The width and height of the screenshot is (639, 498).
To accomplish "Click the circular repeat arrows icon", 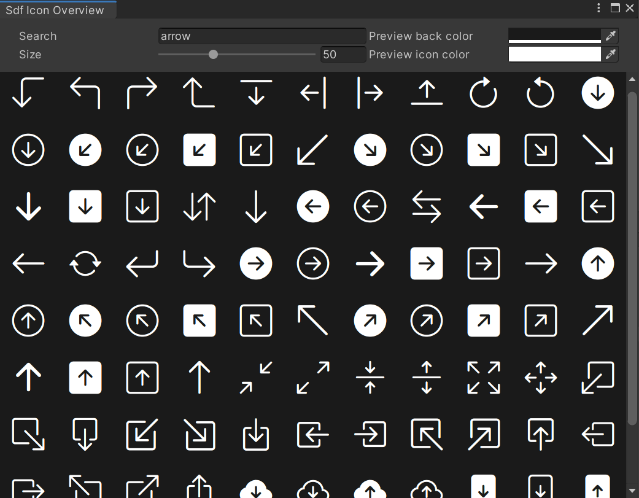I will 85,263.
